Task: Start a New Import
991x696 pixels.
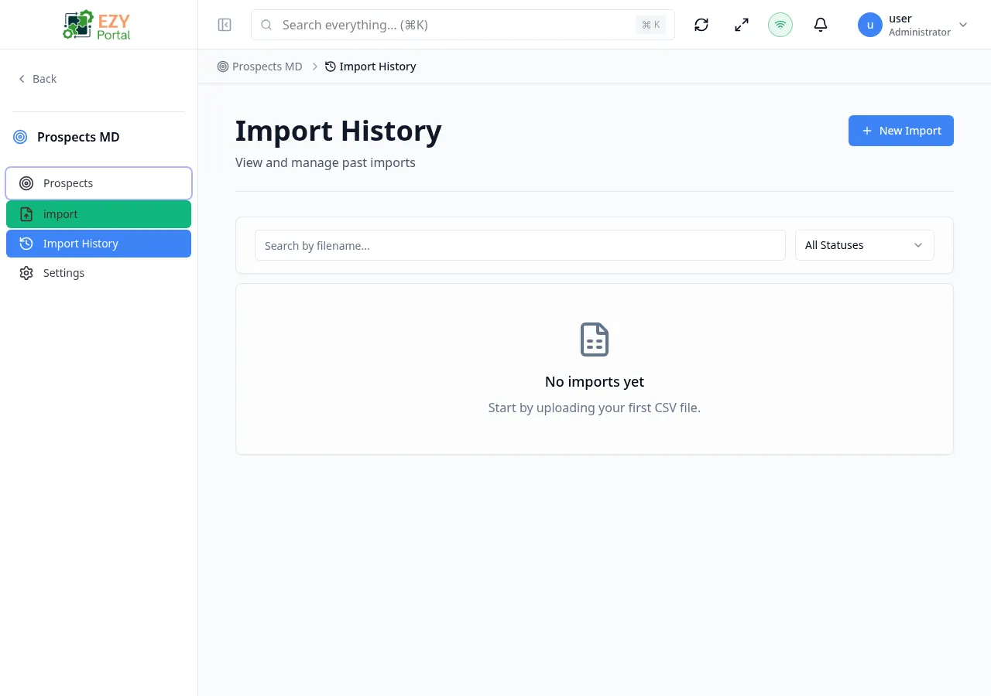Action: click(x=900, y=131)
